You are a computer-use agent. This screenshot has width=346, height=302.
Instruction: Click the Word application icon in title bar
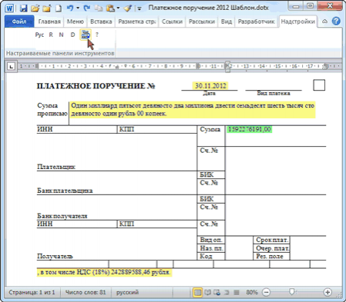pyautogui.click(x=9, y=8)
